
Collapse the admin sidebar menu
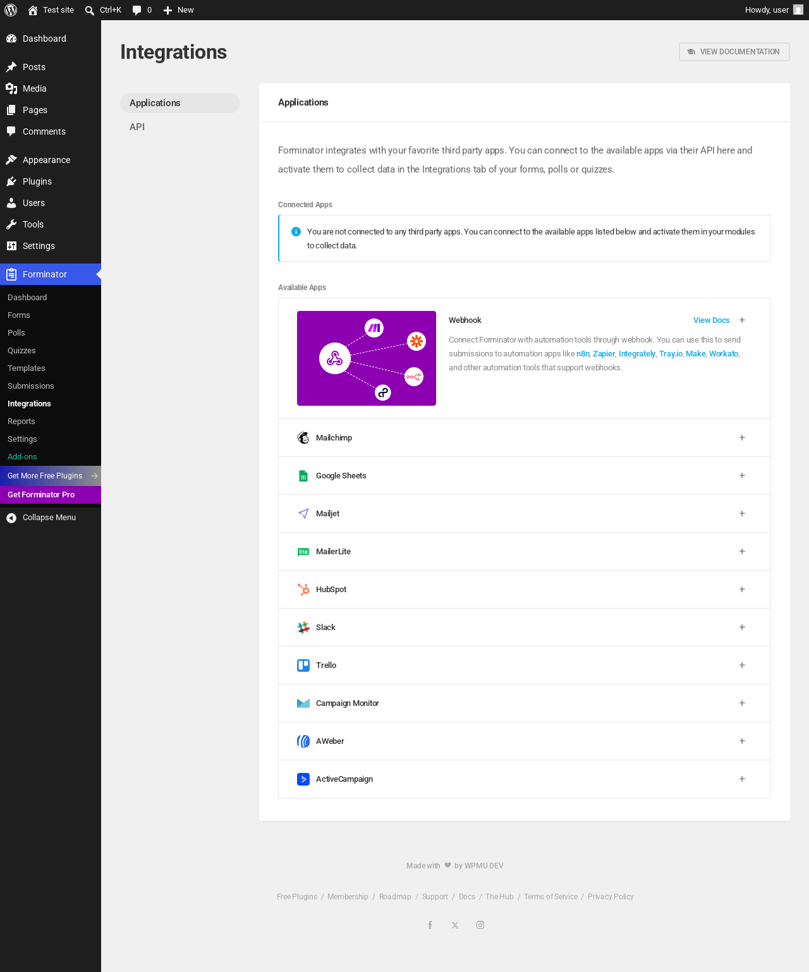(51, 518)
